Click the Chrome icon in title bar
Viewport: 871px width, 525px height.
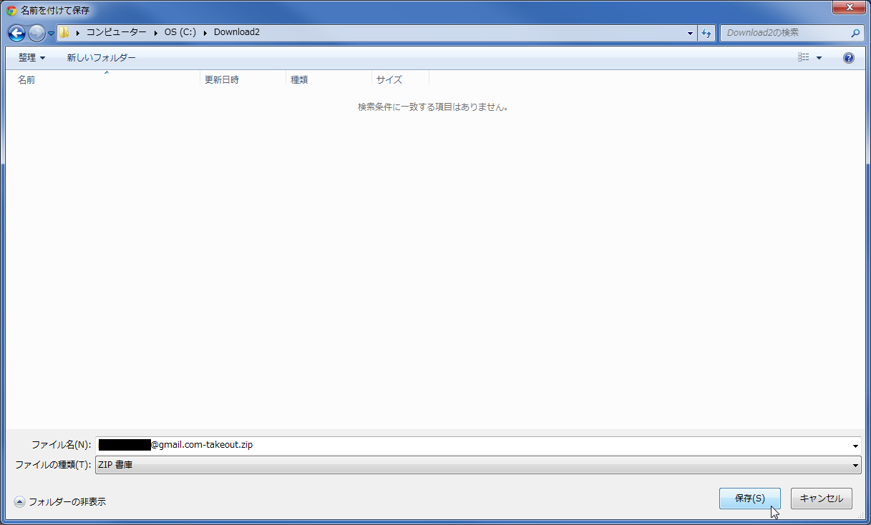11,11
